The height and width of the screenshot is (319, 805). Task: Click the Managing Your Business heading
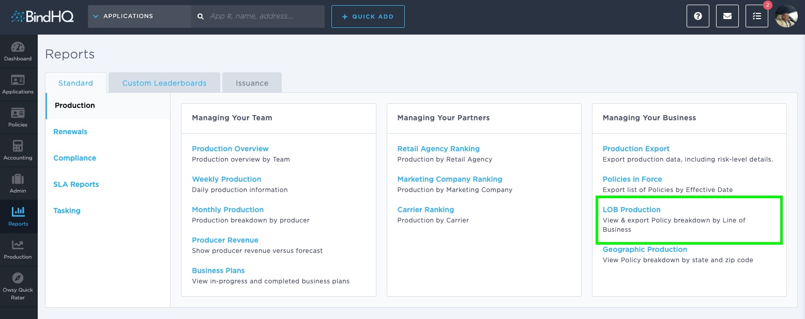(649, 118)
